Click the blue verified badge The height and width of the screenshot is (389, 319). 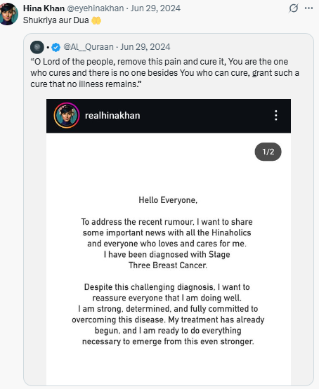[x=56, y=47]
